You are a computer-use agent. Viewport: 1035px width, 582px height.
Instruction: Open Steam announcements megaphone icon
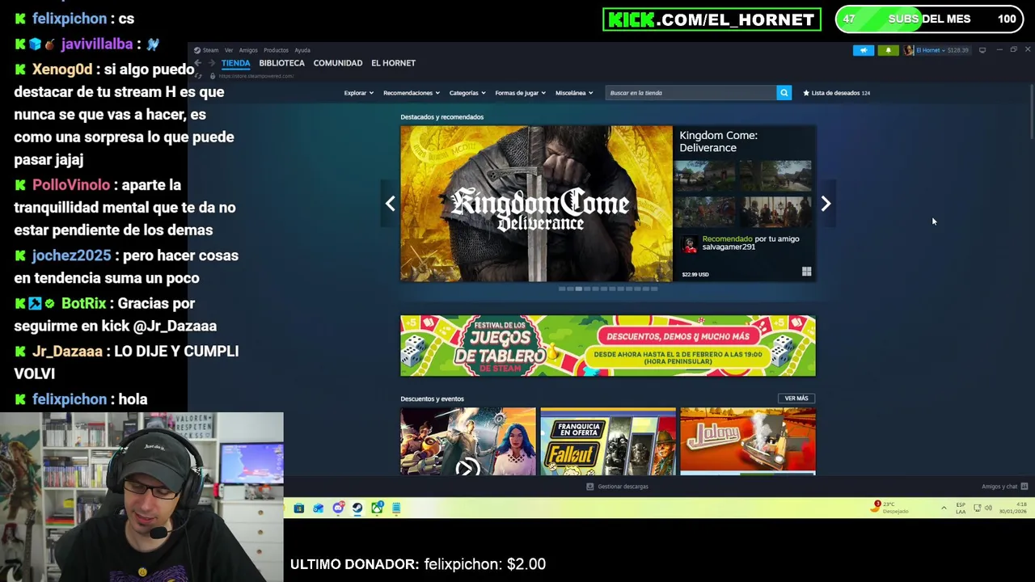tap(864, 50)
